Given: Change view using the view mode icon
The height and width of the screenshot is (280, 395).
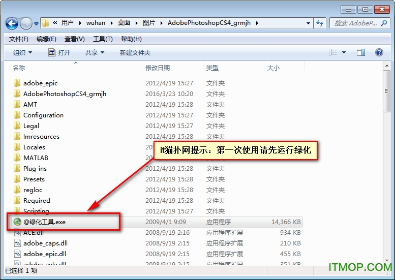Looking at the screenshot, I should (333, 52).
